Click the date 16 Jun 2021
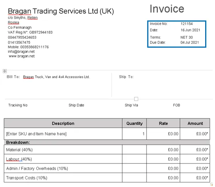215x187 pixels. tap(190, 30)
